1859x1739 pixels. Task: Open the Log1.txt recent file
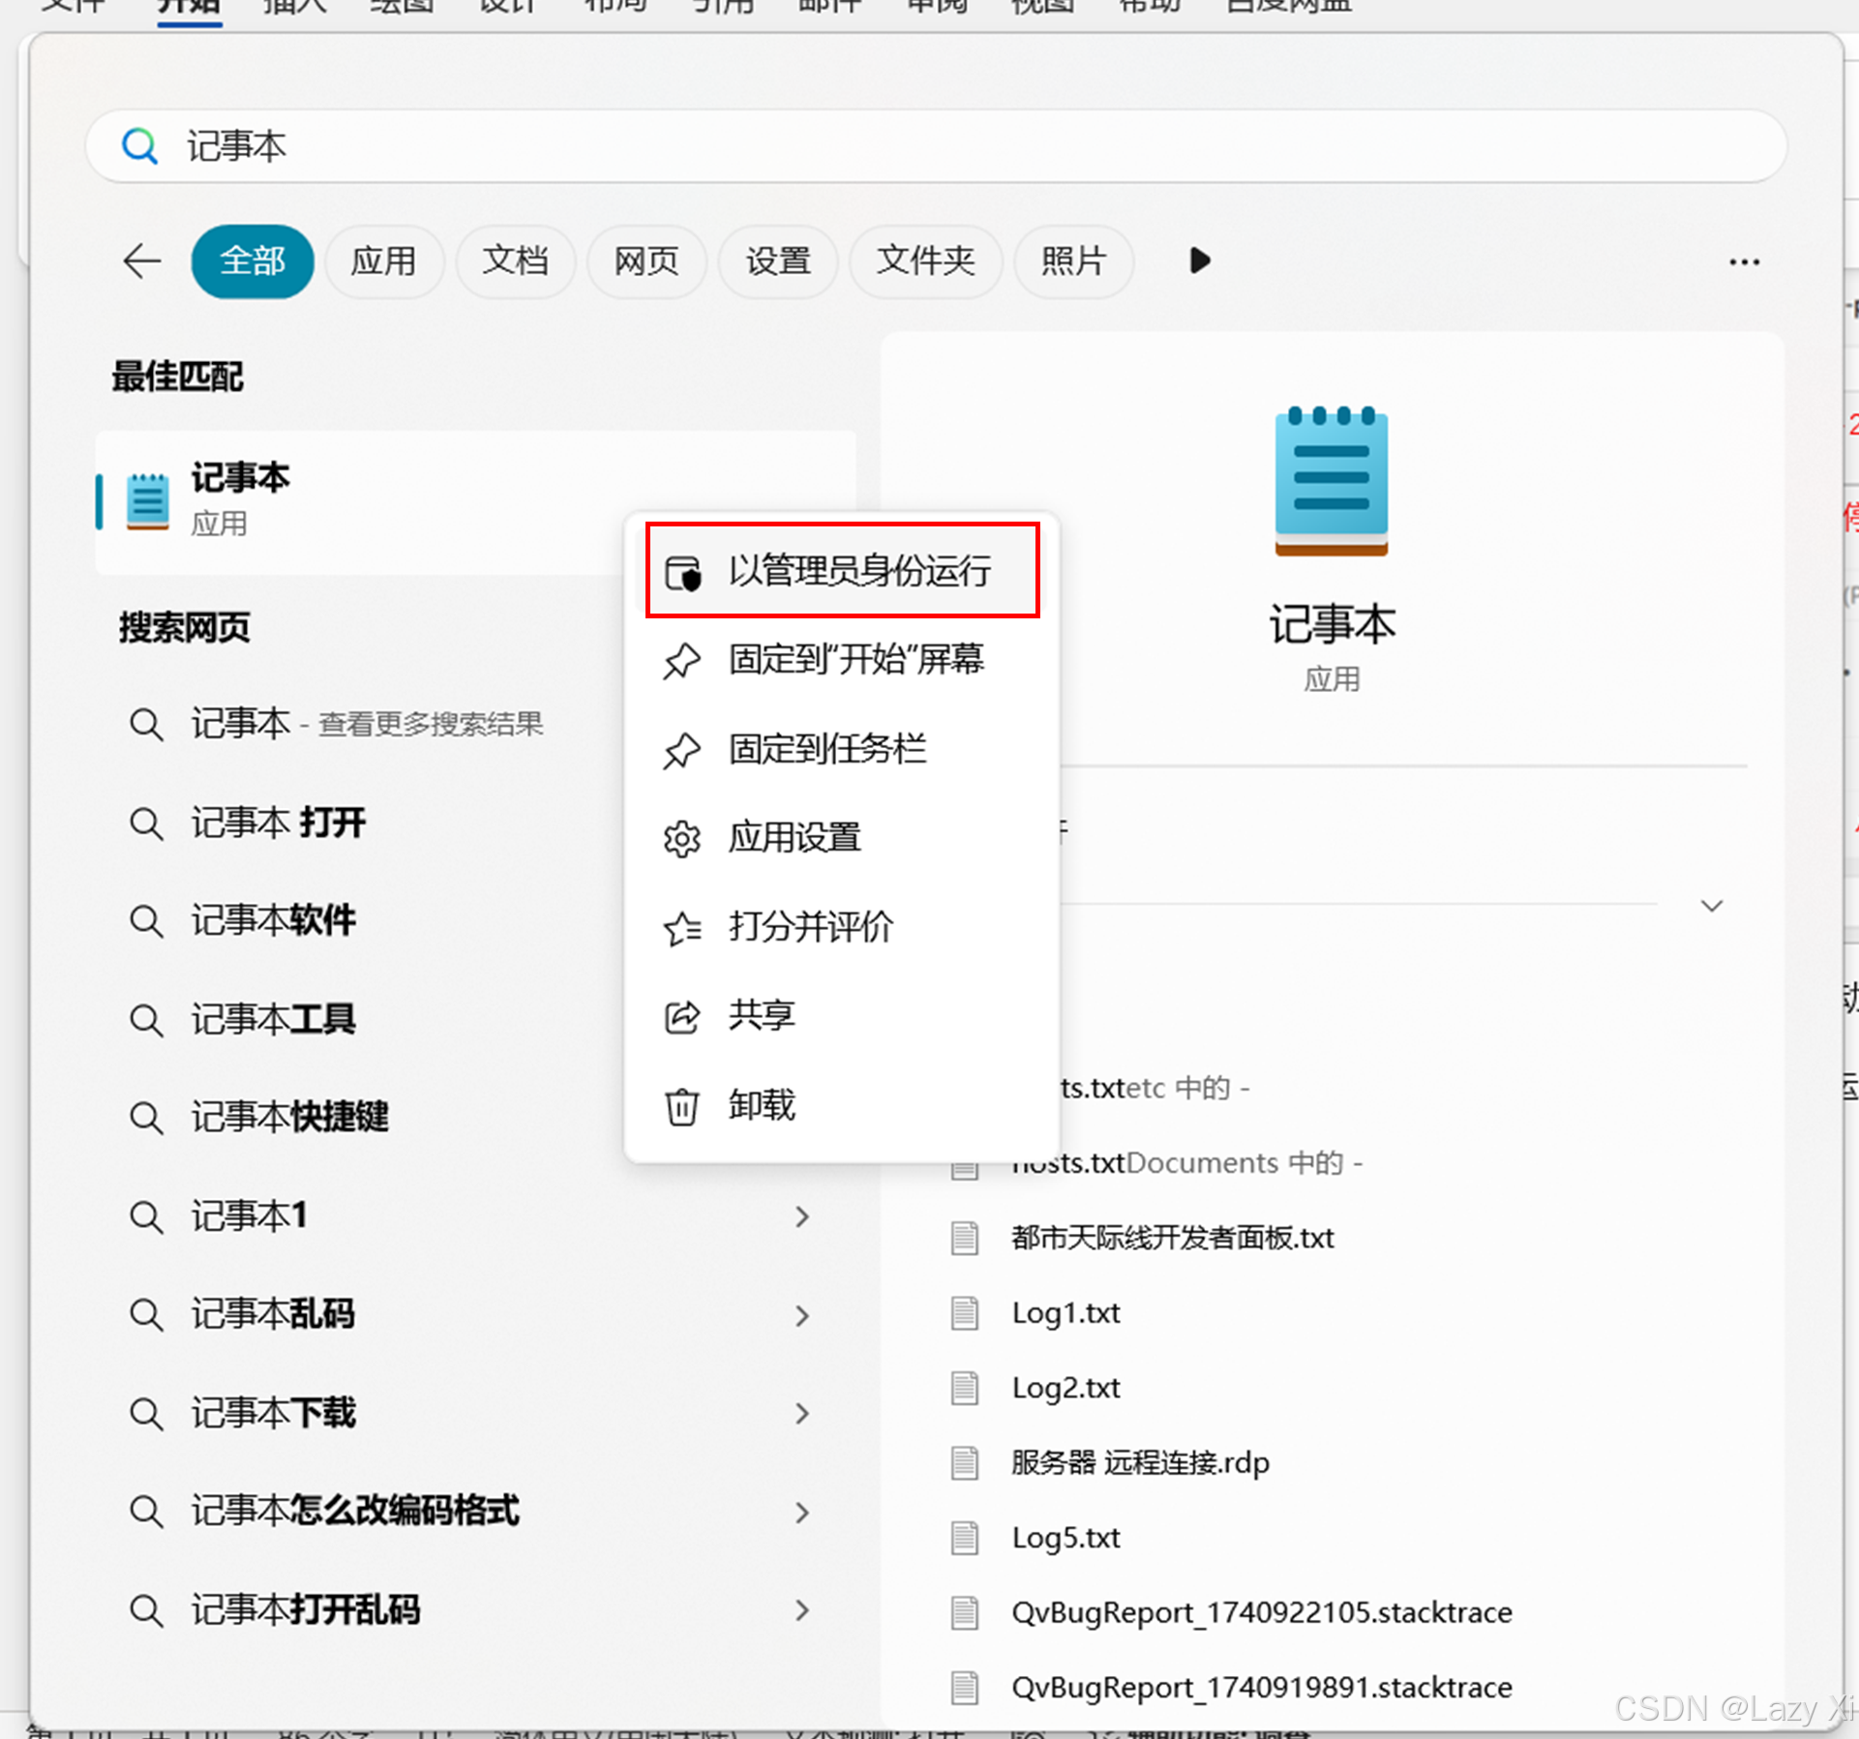point(1064,1313)
